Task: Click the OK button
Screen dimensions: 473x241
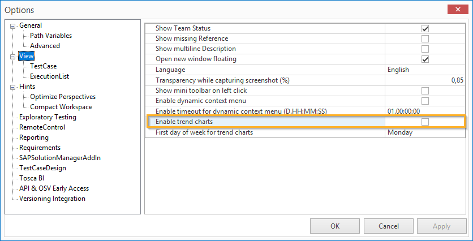Action: (x=335, y=226)
